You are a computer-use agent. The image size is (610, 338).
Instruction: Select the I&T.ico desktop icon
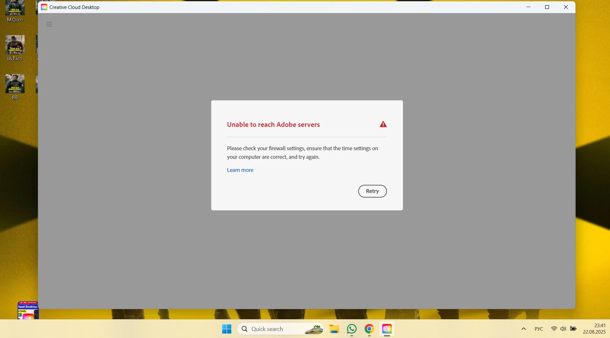coord(15,48)
